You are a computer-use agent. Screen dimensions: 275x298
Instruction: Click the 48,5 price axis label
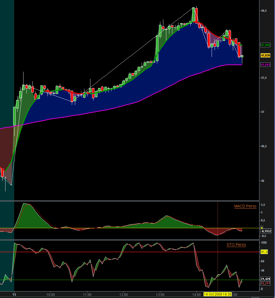264,11
